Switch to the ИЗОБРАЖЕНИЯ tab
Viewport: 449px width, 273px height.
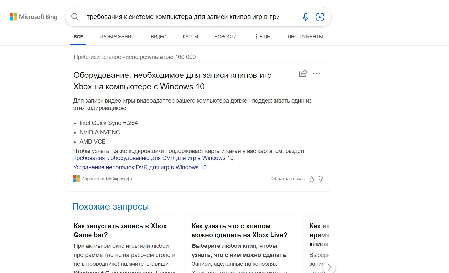click(x=117, y=37)
